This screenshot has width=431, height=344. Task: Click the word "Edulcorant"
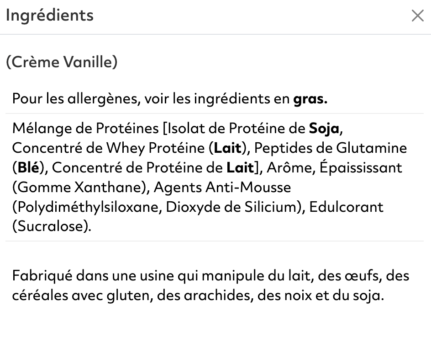coord(346,207)
